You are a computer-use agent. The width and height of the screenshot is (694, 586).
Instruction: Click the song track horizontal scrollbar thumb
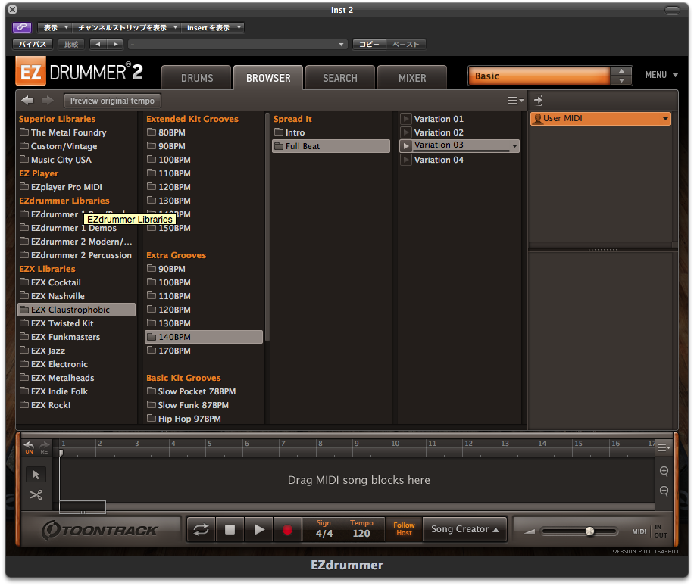tap(83, 507)
